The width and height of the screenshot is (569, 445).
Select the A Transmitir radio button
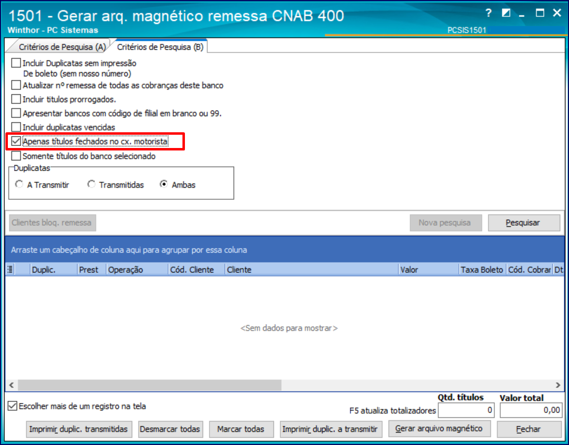(19, 184)
